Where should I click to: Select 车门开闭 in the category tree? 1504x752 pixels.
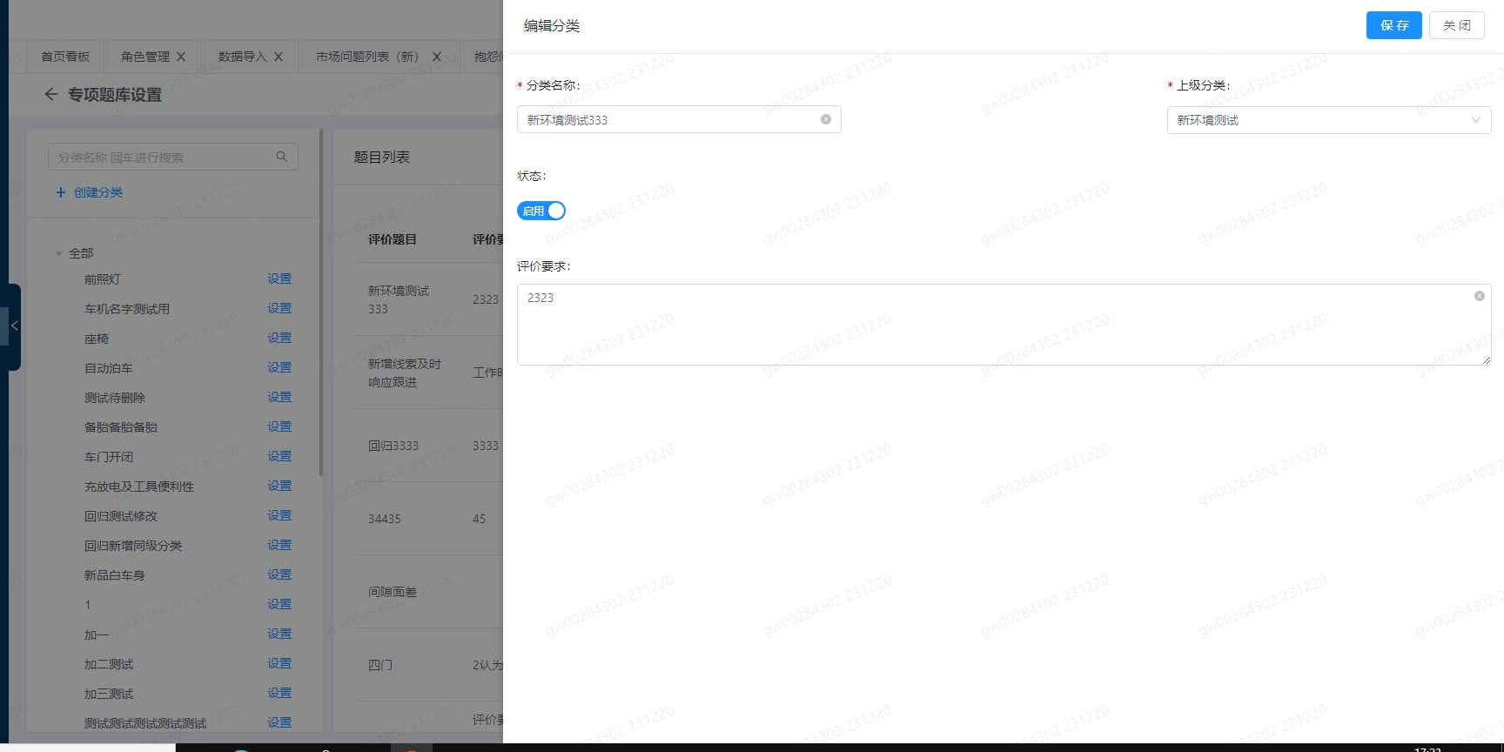pyautogui.click(x=109, y=457)
